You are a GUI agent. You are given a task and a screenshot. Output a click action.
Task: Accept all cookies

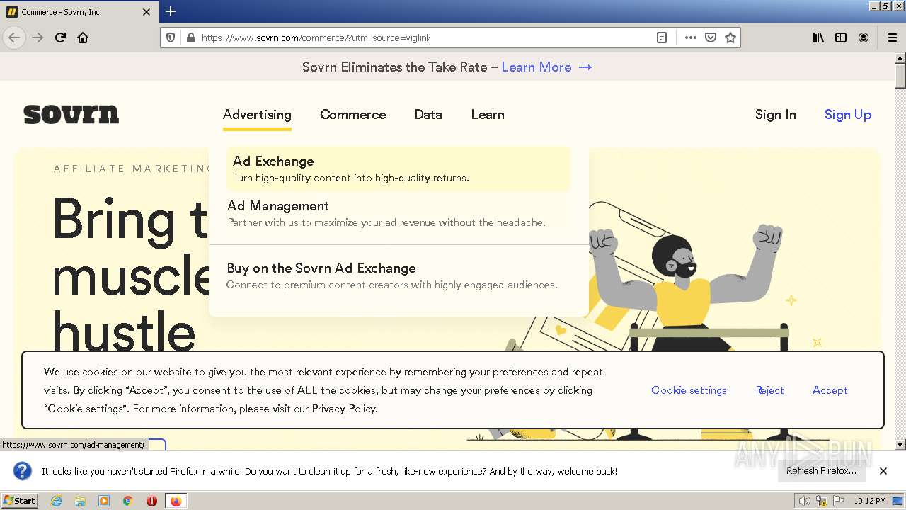830,390
